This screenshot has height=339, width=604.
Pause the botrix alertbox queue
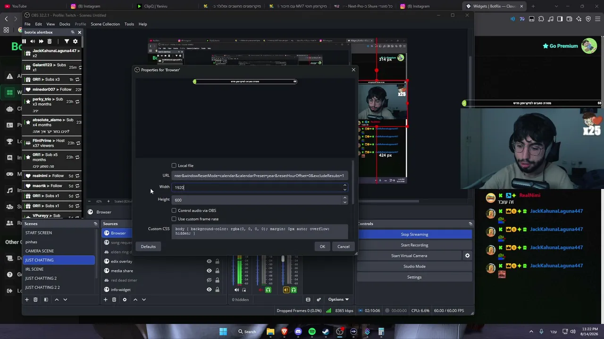point(24,41)
